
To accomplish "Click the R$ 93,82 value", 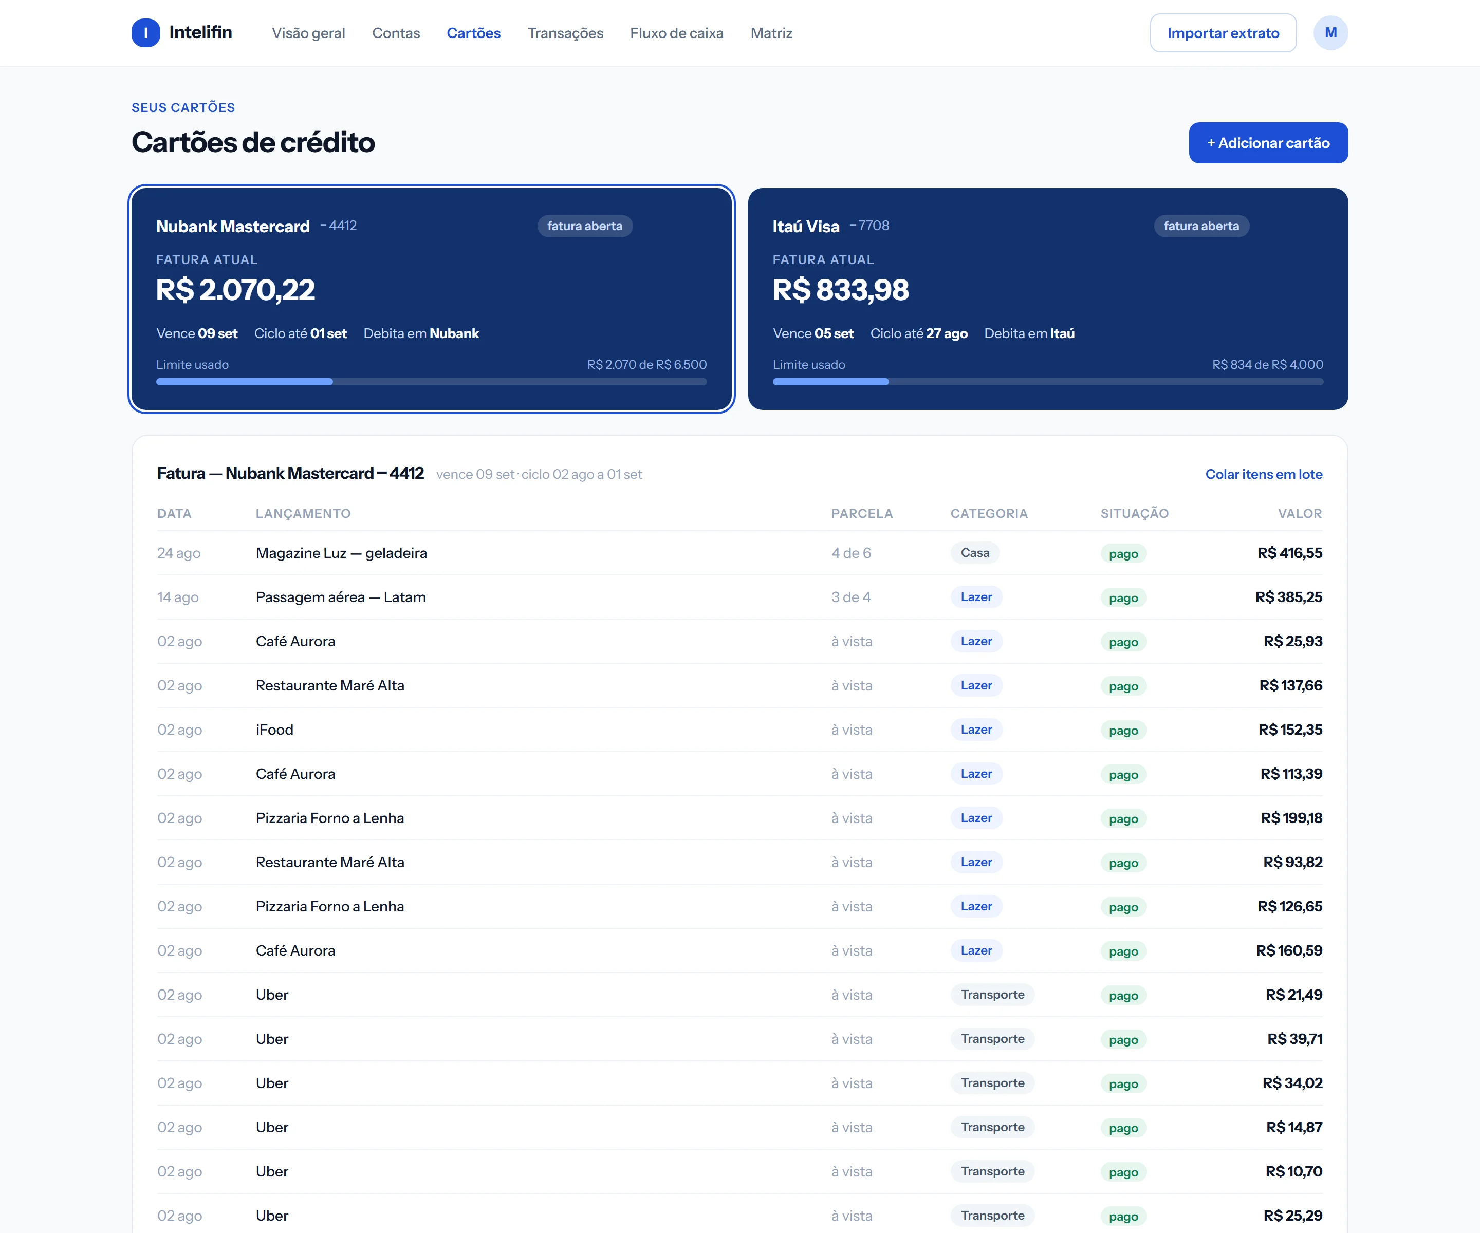I will coord(1292,863).
